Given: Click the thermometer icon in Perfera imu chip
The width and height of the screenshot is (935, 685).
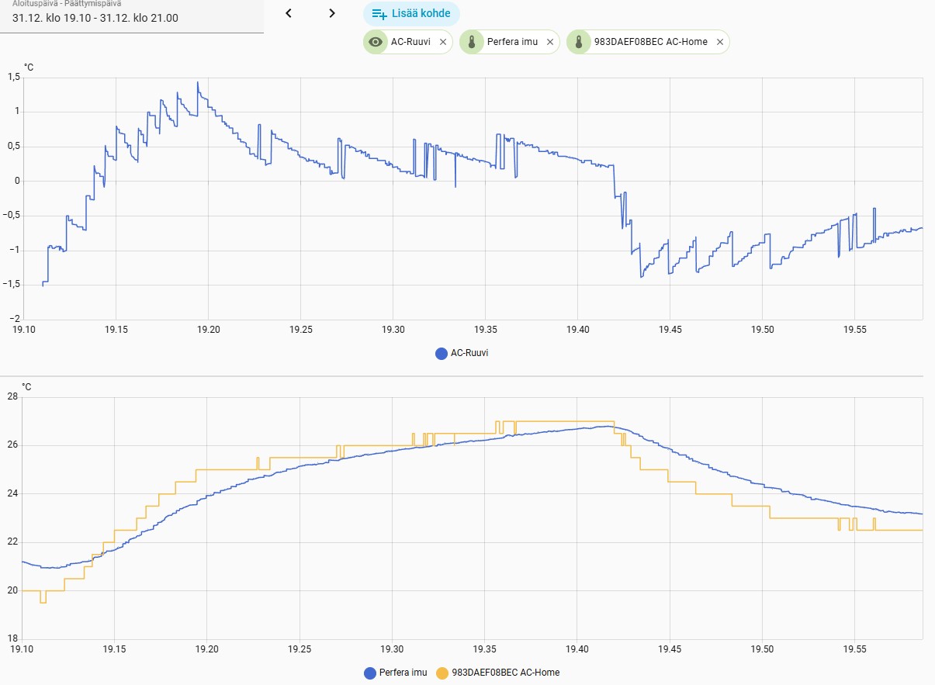Looking at the screenshot, I should pyautogui.click(x=472, y=42).
